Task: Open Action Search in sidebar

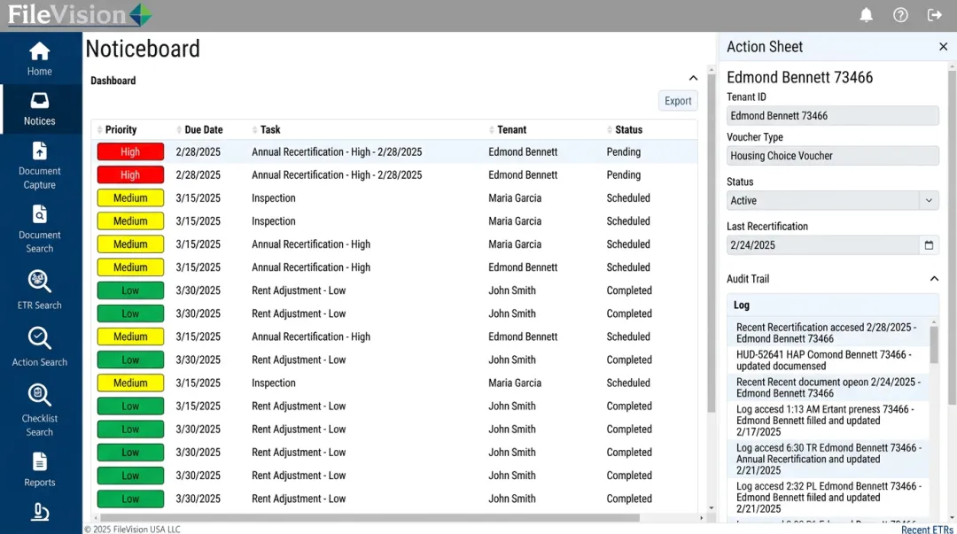Action: pyautogui.click(x=40, y=346)
